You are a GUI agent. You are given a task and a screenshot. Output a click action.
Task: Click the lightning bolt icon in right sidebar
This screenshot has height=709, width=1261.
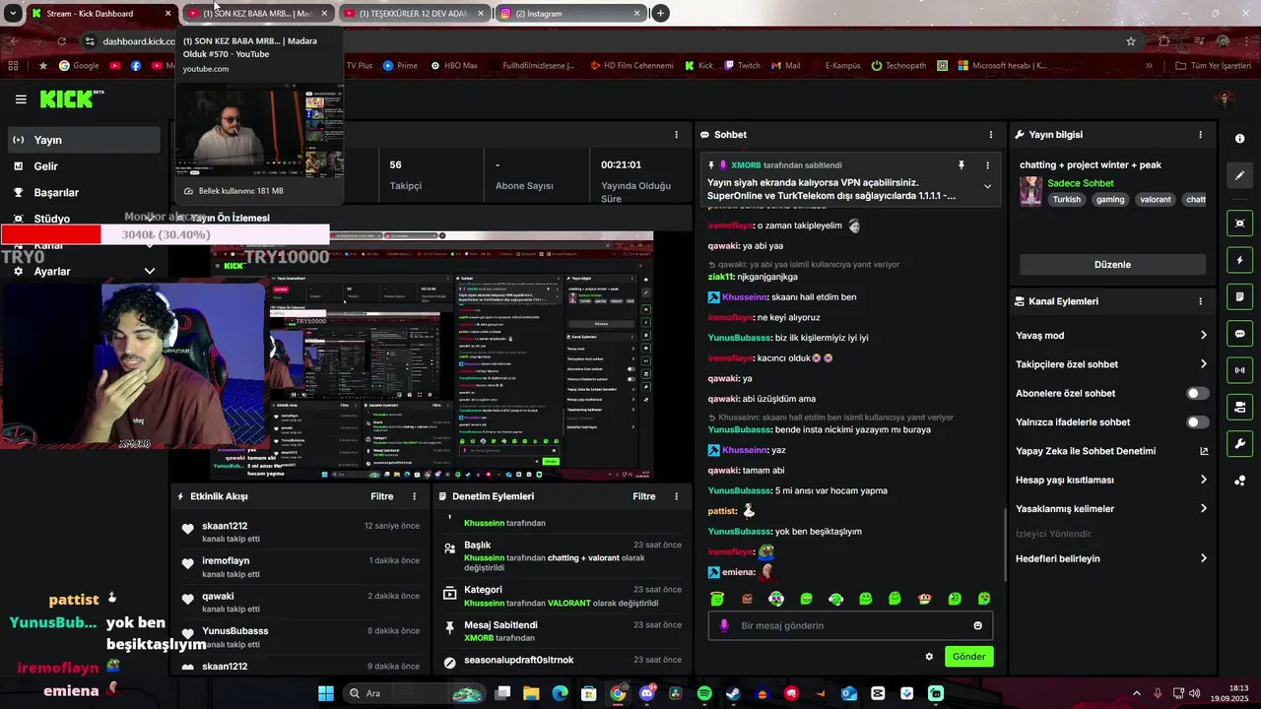[1239, 260]
